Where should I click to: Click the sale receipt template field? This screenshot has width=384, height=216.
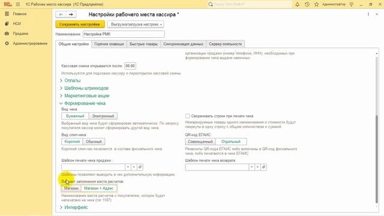[94, 167]
